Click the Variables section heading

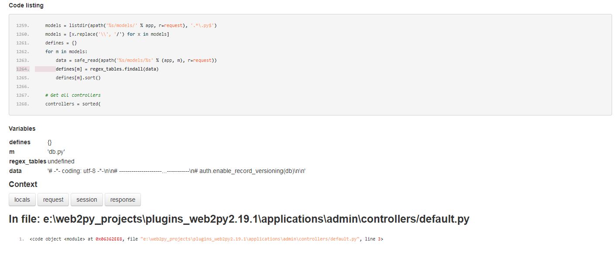(22, 129)
